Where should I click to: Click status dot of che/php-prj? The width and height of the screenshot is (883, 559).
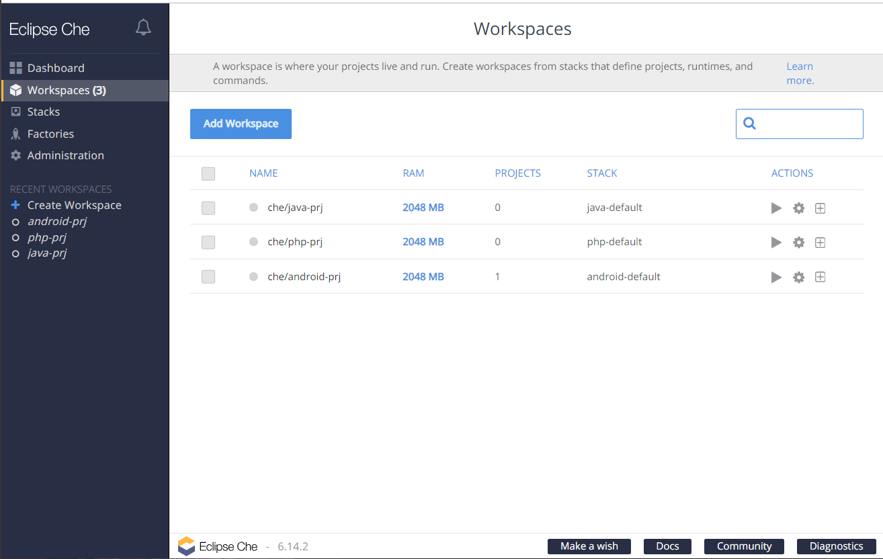(253, 242)
